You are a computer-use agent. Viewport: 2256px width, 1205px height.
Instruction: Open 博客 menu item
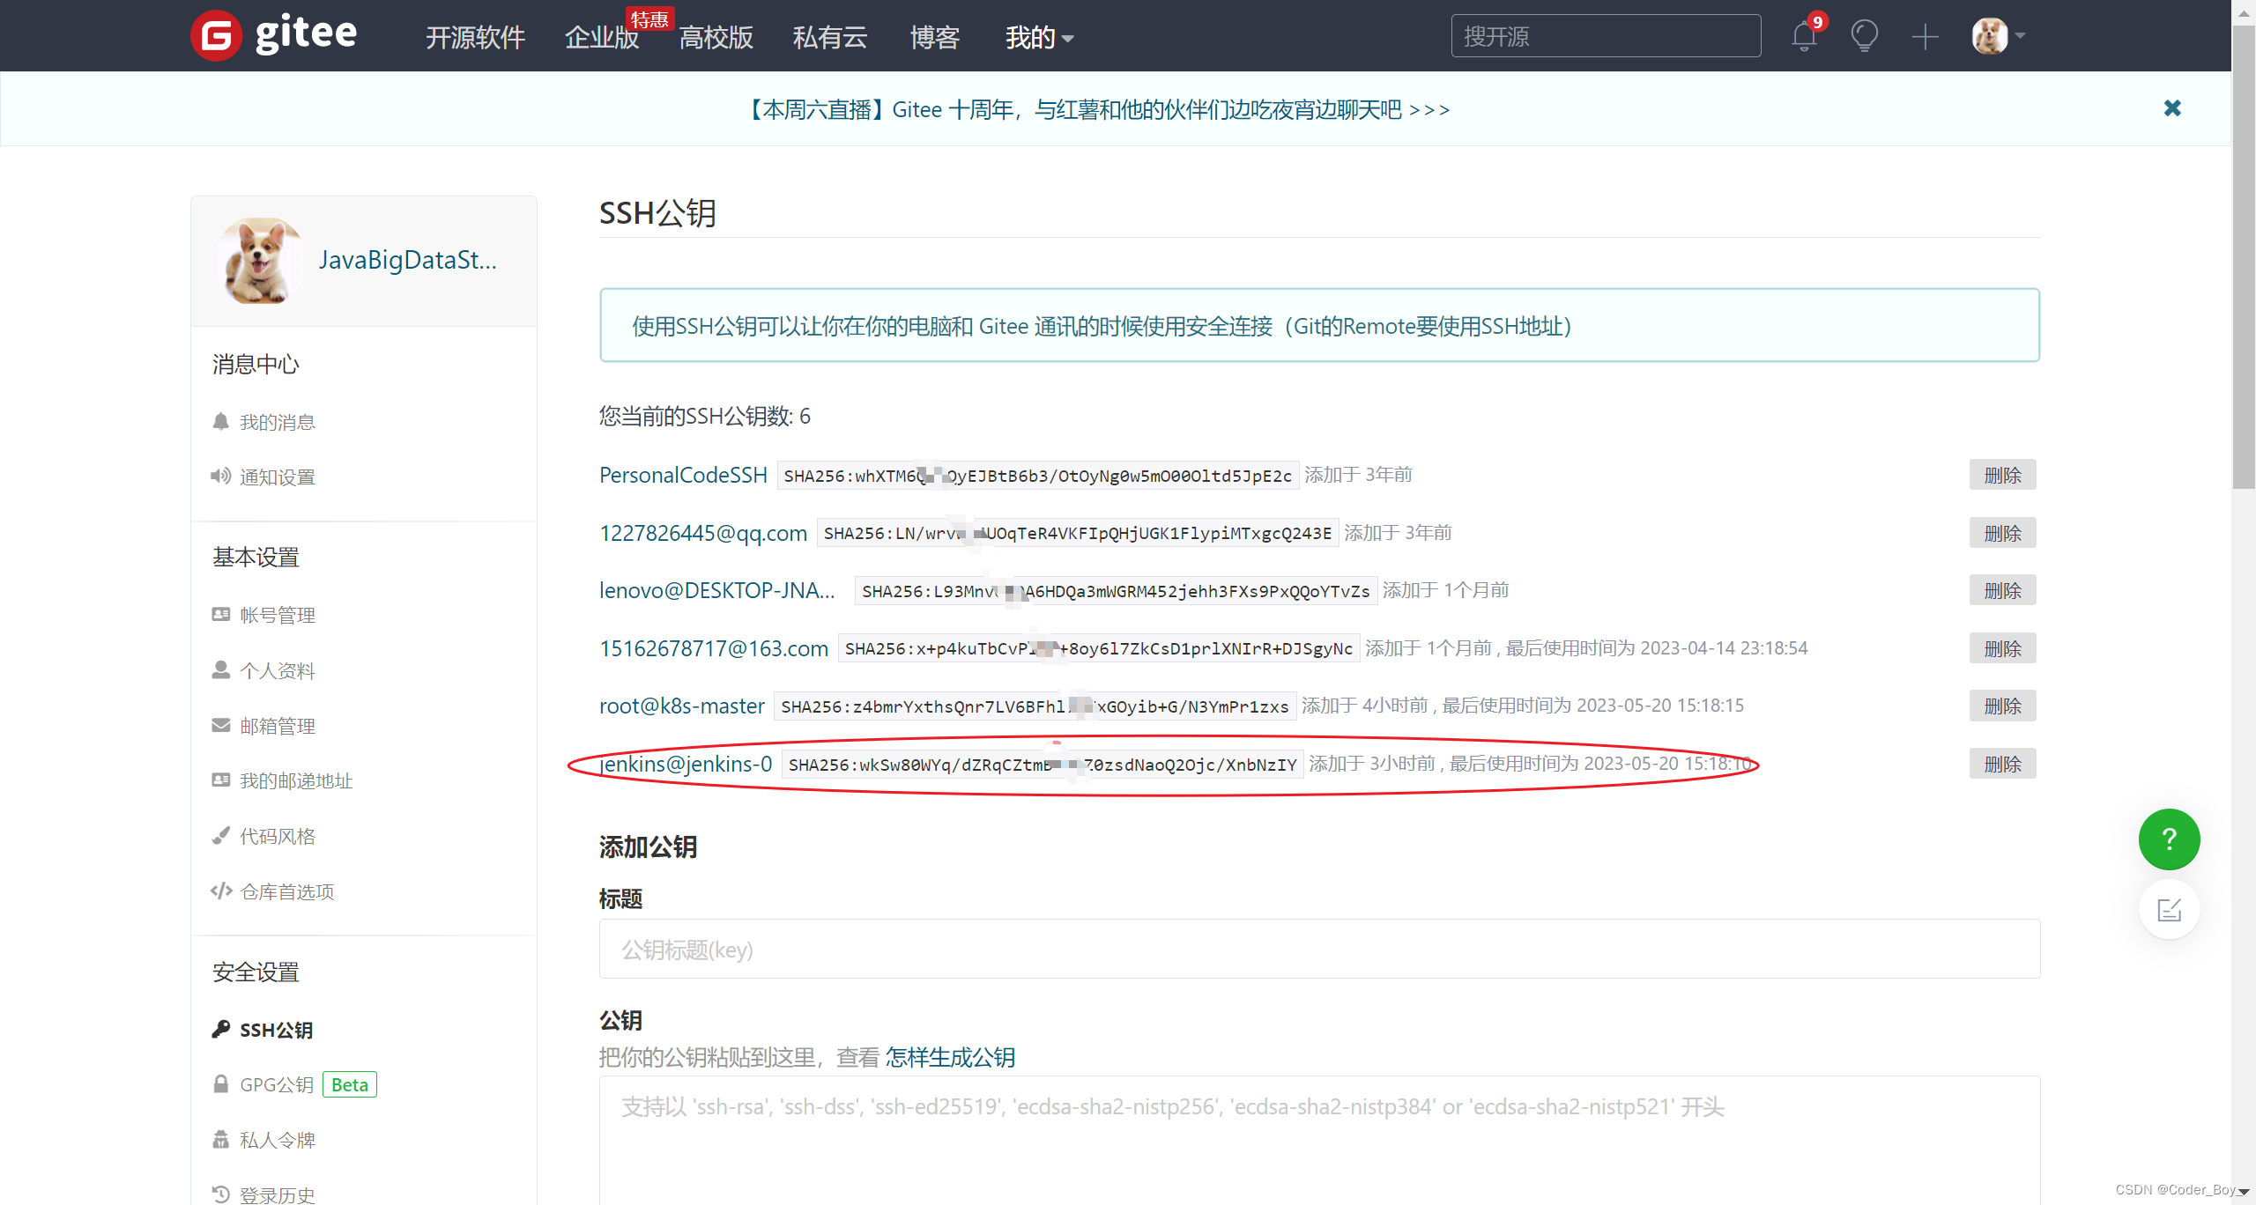pyautogui.click(x=934, y=37)
